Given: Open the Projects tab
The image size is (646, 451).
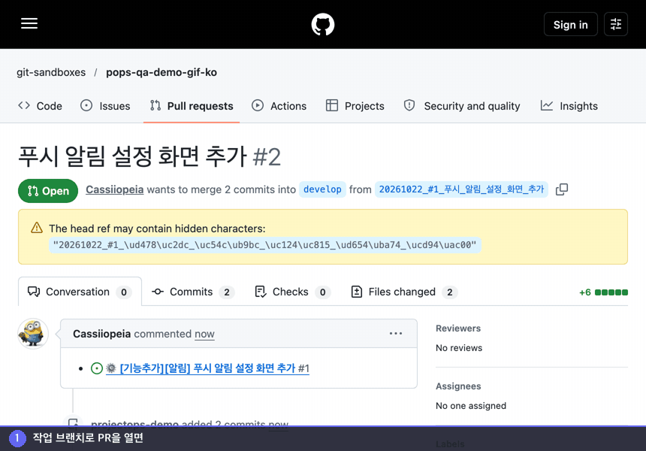Looking at the screenshot, I should tap(355, 106).
